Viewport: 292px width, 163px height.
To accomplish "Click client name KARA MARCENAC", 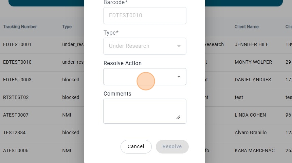I will [x=255, y=150].
